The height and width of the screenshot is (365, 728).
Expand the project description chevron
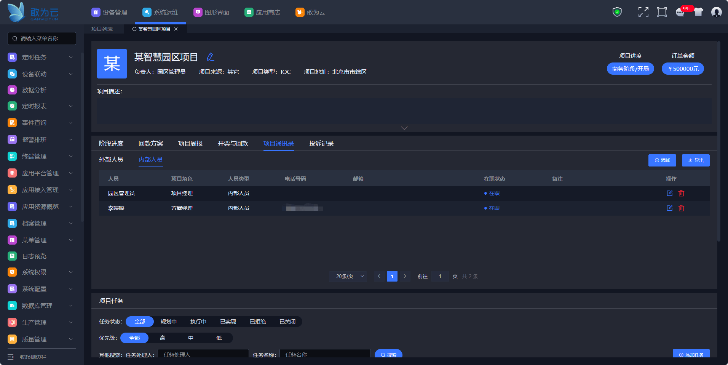pyautogui.click(x=404, y=128)
